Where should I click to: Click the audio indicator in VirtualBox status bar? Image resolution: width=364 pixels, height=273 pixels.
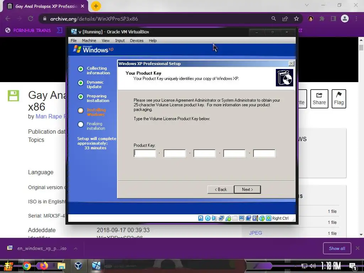214,218
